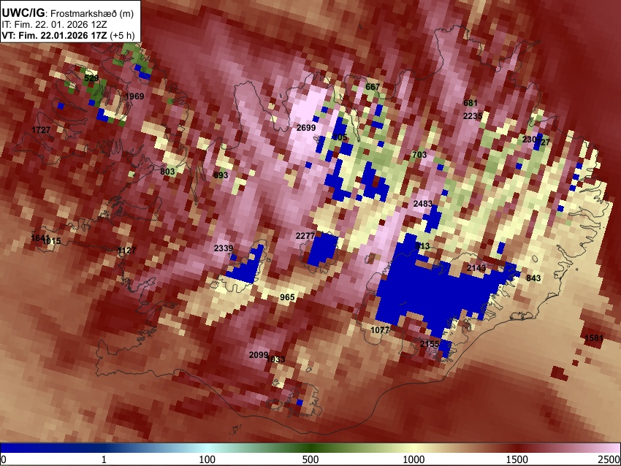The height and width of the screenshot is (466, 621).
Task: Click the legend label "0"
Action: pyautogui.click(x=4, y=459)
